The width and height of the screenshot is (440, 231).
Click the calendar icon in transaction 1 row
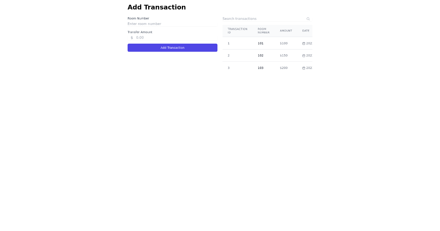click(304, 43)
